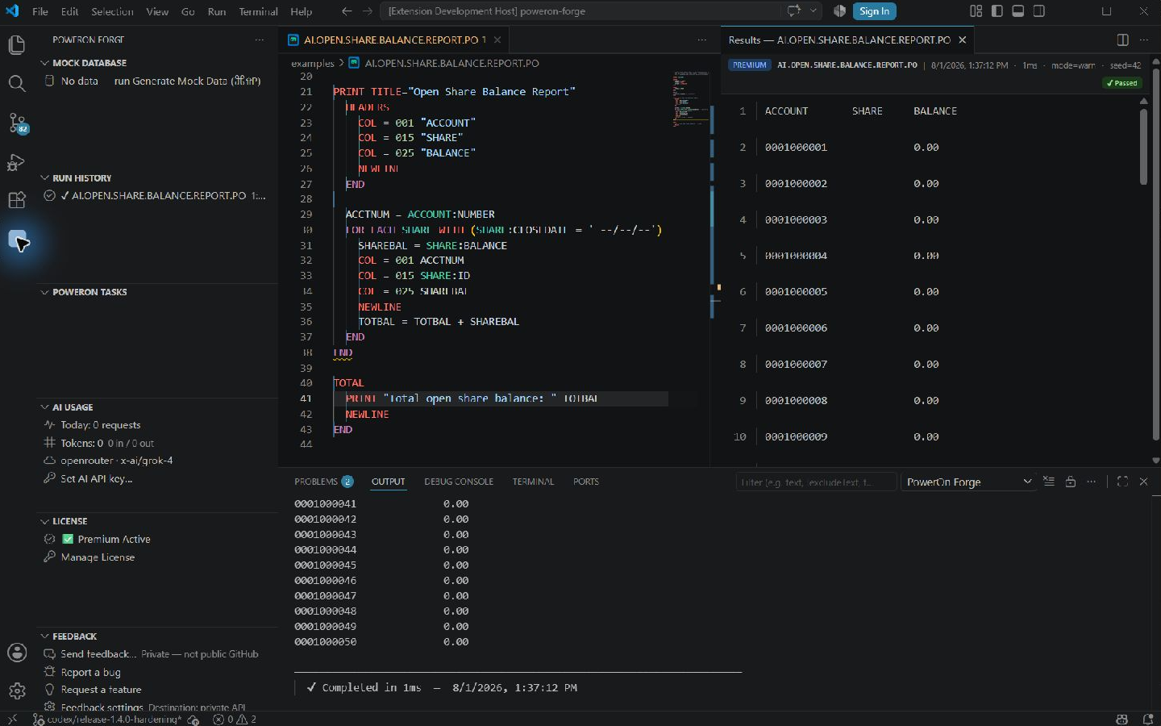This screenshot has width=1161, height=726.
Task: Open the Accounts icon in activity bar
Action: [17, 653]
